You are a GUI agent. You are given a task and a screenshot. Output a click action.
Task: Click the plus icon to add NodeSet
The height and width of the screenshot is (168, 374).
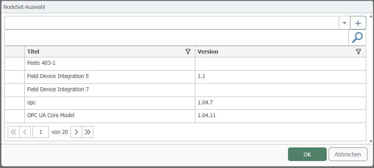358,23
